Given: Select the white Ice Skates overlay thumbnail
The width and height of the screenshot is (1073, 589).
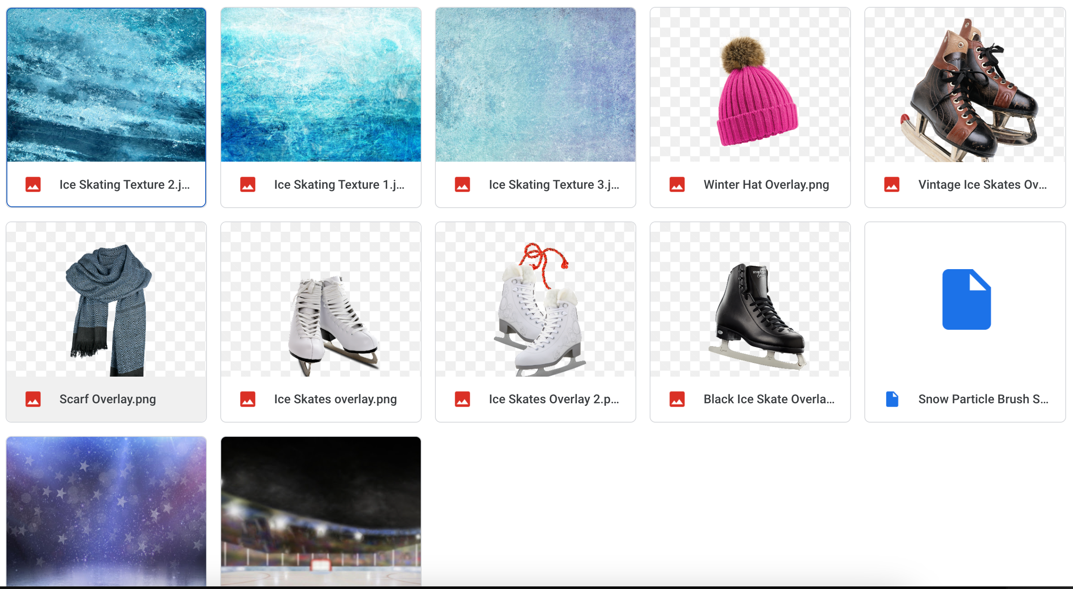Looking at the screenshot, I should pos(321,300).
